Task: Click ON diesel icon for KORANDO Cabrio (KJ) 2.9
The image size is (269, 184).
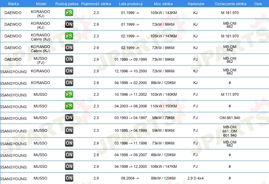Action: (69, 48)
